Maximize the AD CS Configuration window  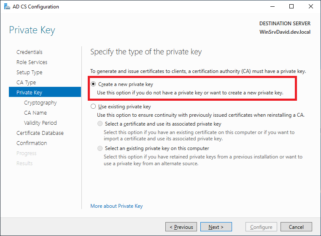point(291,7)
